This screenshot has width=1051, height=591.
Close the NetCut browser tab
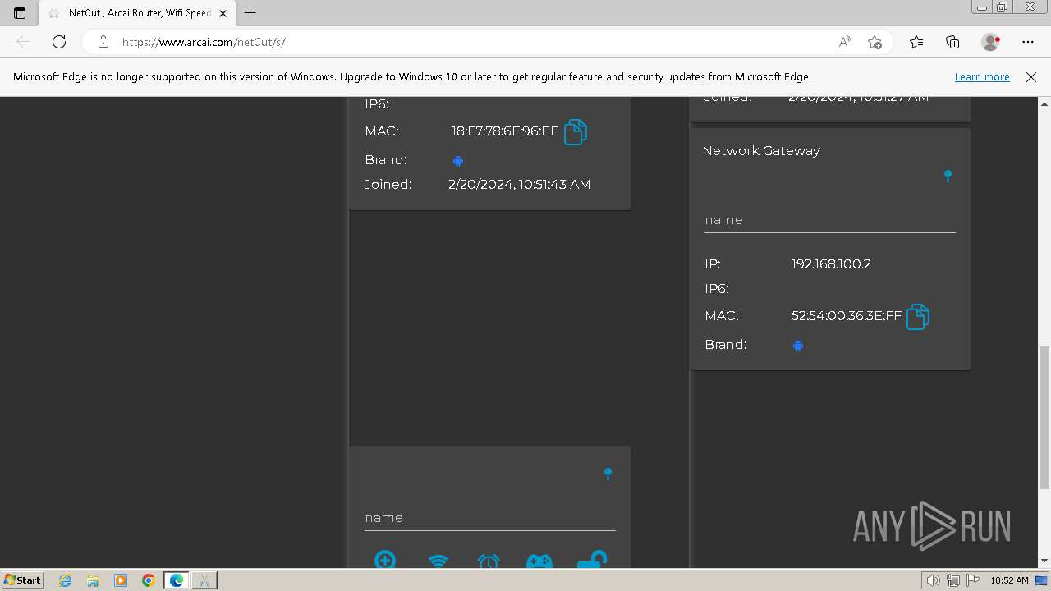click(224, 13)
